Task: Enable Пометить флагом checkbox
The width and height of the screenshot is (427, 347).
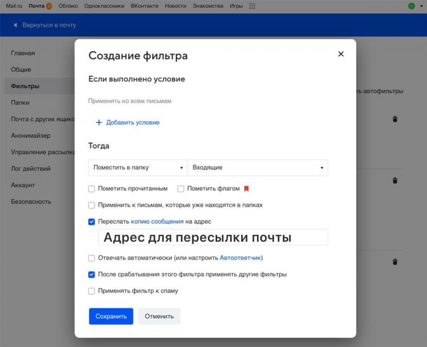Action: point(180,189)
